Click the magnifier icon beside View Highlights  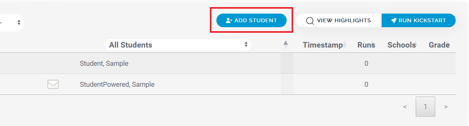click(x=310, y=21)
